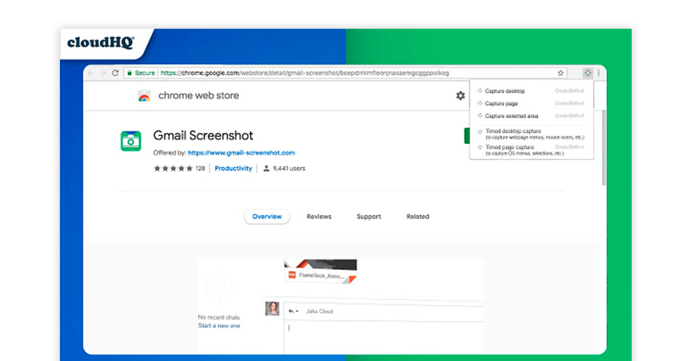
Task: Open the Chrome three-dot menu
Action: 599,73
